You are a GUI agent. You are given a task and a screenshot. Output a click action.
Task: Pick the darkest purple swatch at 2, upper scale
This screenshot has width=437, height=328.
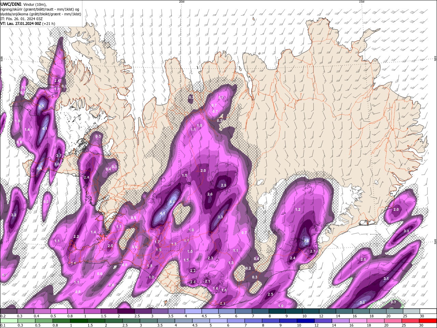coord(126,311)
